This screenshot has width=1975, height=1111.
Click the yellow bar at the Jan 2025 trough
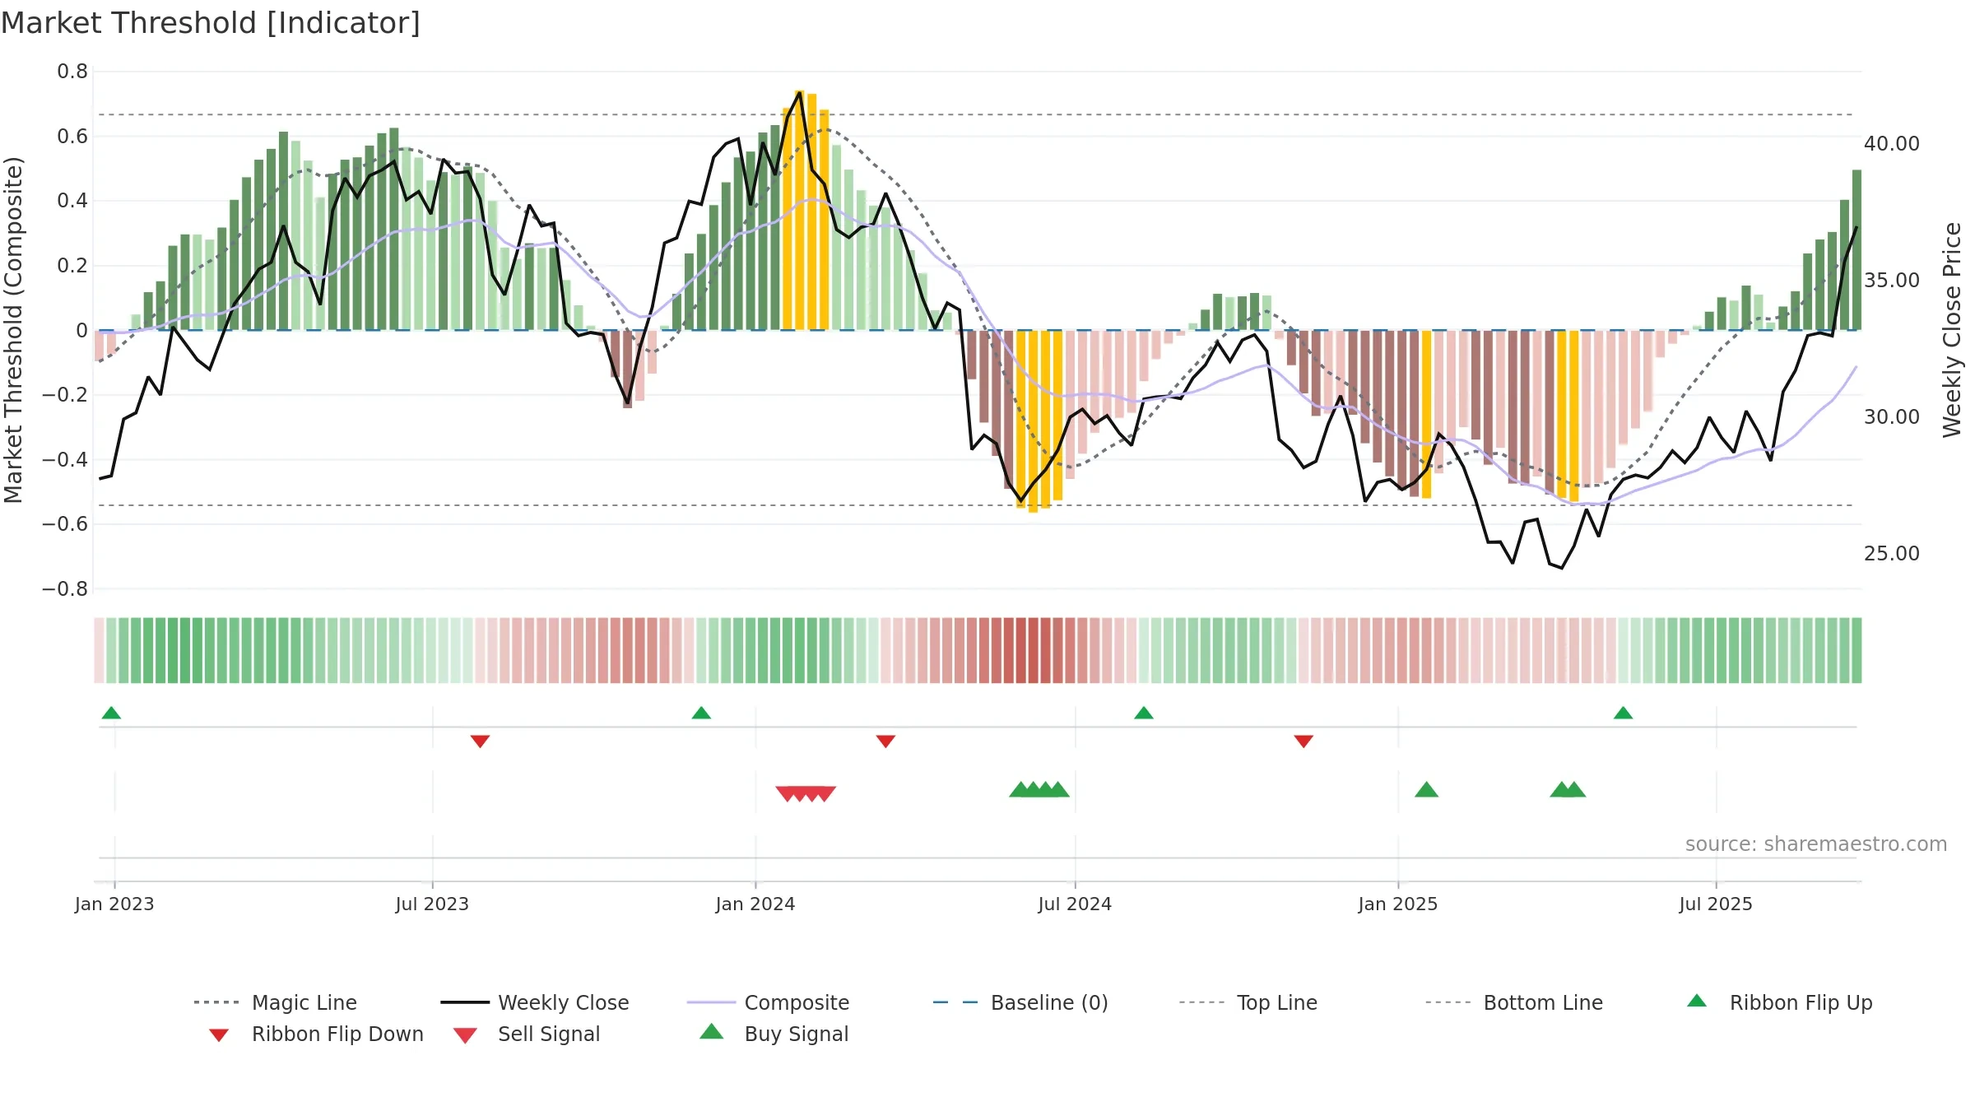(1426, 414)
